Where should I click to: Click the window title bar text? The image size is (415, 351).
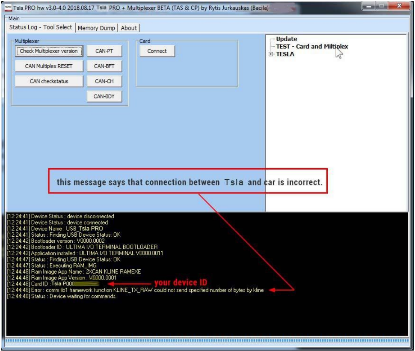pyautogui.click(x=141, y=8)
